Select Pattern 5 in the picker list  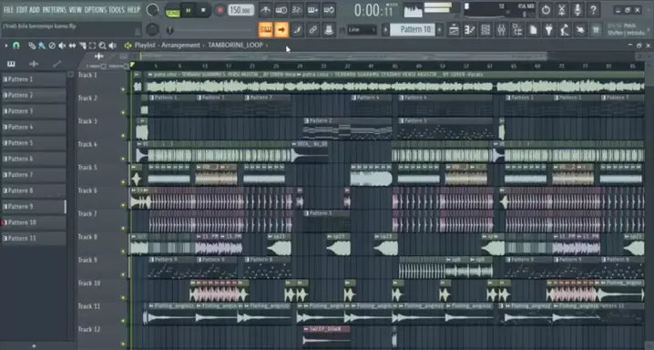[x=34, y=143]
